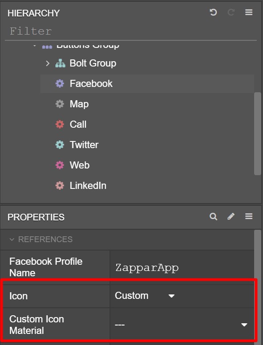The height and width of the screenshot is (345, 263).
Task: Select the LinkedIn item in hierarchy
Action: [x=147, y=185]
